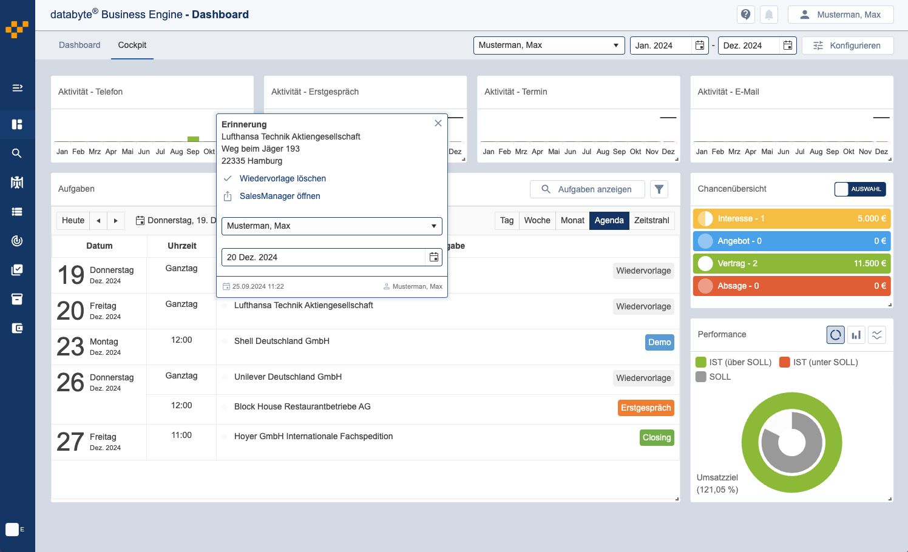The image size is (908, 552).
Task: Expand the Musterman, Max dropdown in the reminder popup
Action: pos(331,226)
